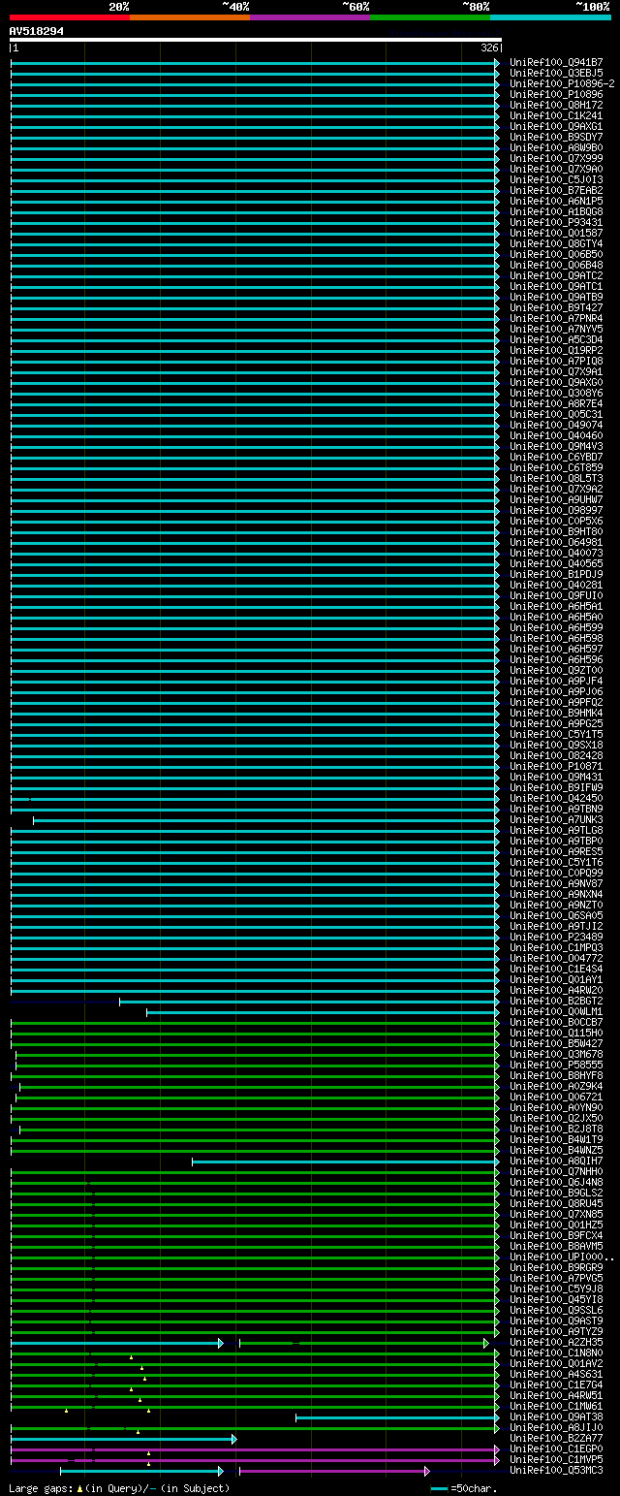Click the purple alignment bar for UniRef100_C1MVP5
This screenshot has width=620, height=1496.
256,1460
